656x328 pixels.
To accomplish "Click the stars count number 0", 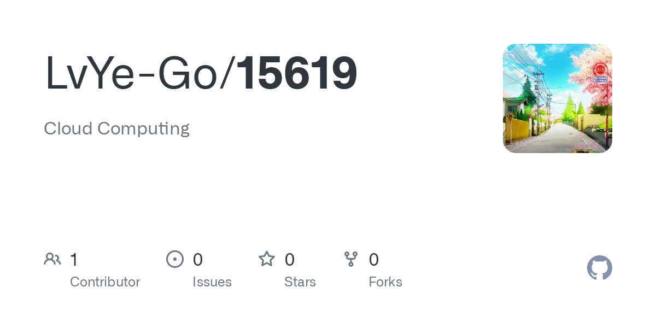I will point(290,259).
